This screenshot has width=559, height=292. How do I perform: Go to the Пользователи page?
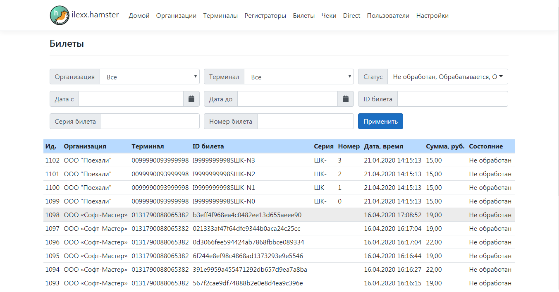coord(388,16)
